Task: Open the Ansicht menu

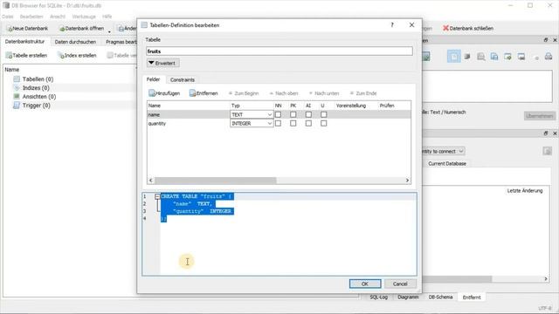Action: (x=58, y=17)
